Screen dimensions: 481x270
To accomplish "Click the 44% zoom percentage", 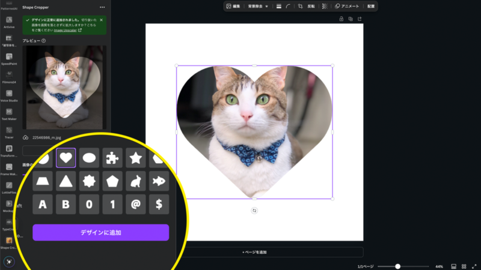I will (439, 266).
